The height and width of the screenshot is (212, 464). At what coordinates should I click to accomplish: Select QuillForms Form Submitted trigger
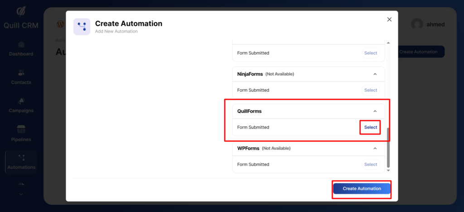click(370, 127)
